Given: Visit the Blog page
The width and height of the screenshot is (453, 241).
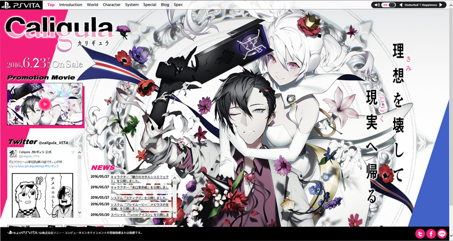Looking at the screenshot, I should point(165,5).
